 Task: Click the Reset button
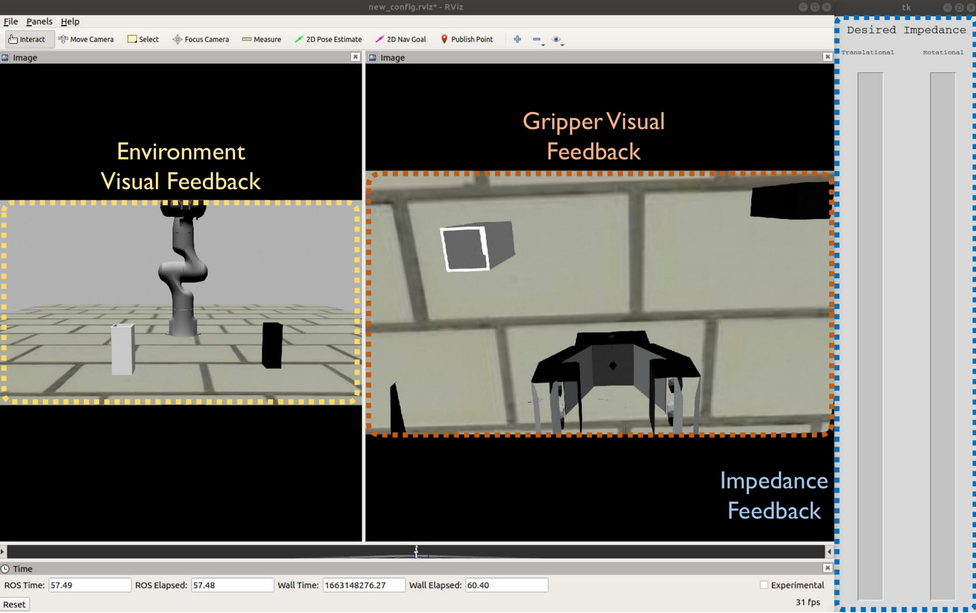point(14,605)
